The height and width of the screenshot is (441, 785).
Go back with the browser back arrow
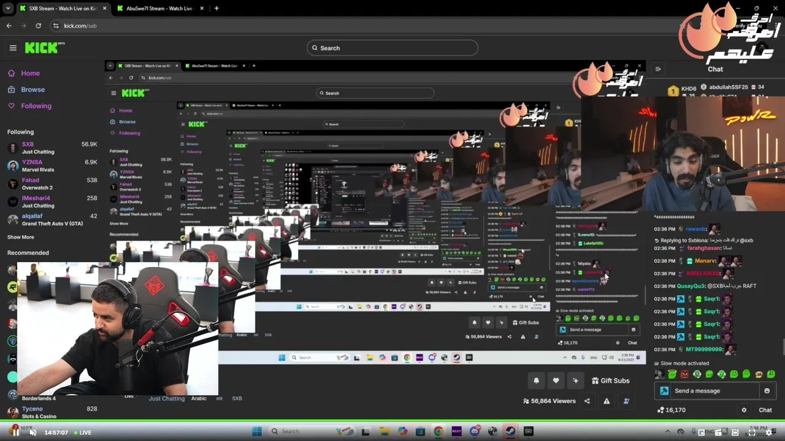point(9,26)
